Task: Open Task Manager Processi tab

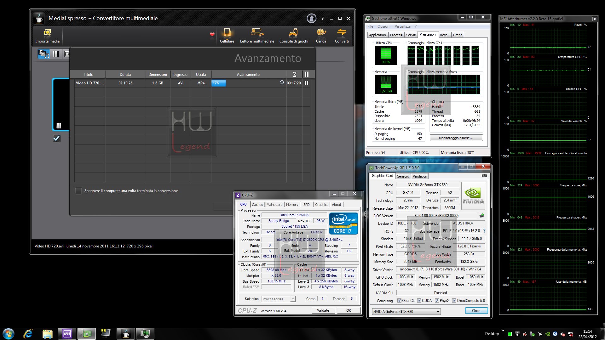Action: [396, 35]
